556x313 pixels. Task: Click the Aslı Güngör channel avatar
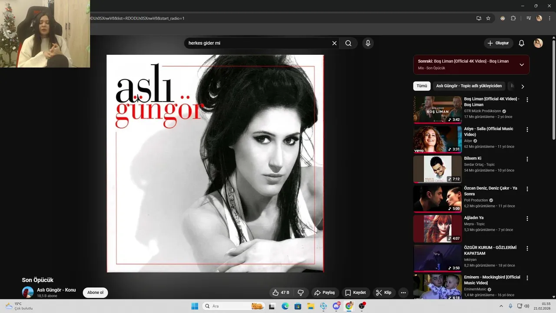pyautogui.click(x=28, y=292)
